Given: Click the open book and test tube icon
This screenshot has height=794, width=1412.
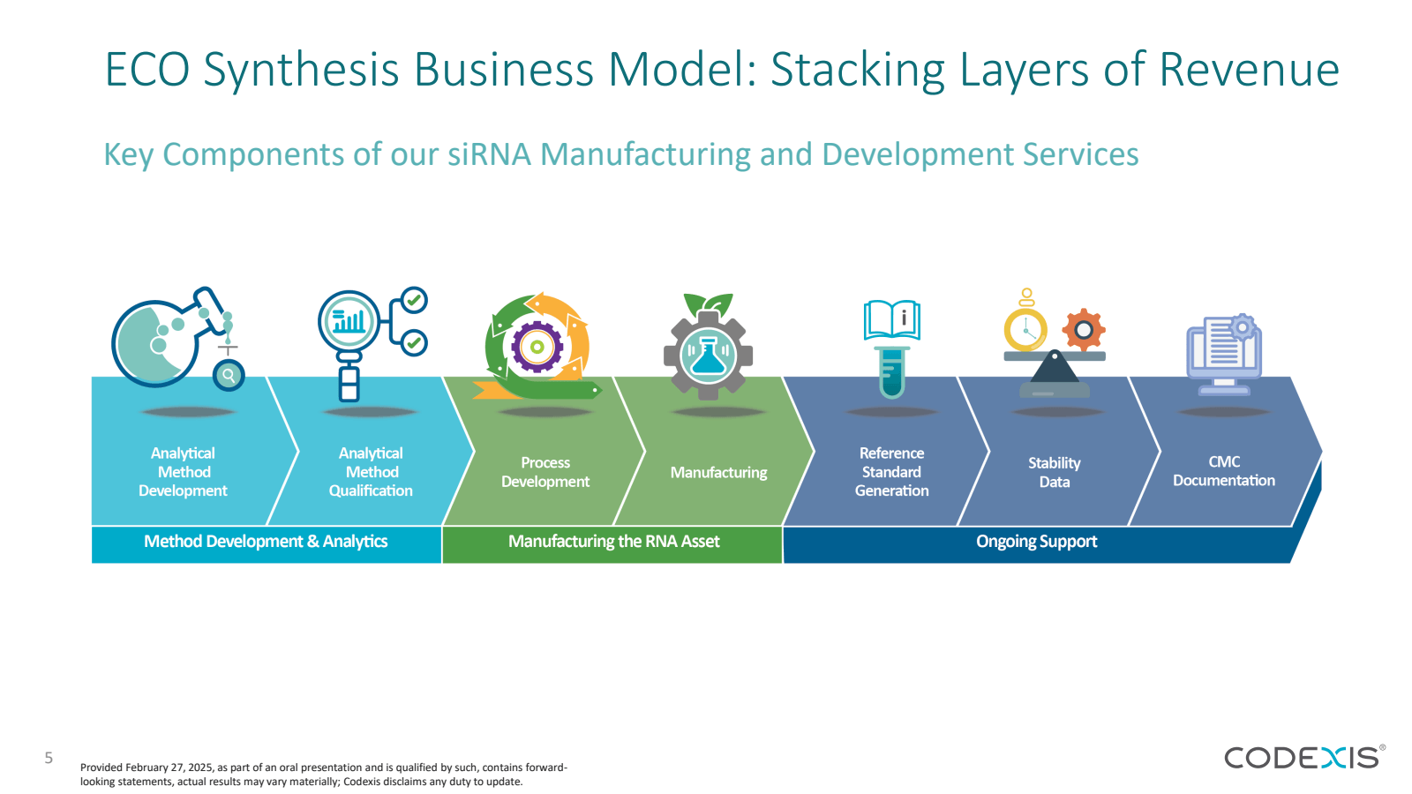Looking at the screenshot, I should [892, 348].
